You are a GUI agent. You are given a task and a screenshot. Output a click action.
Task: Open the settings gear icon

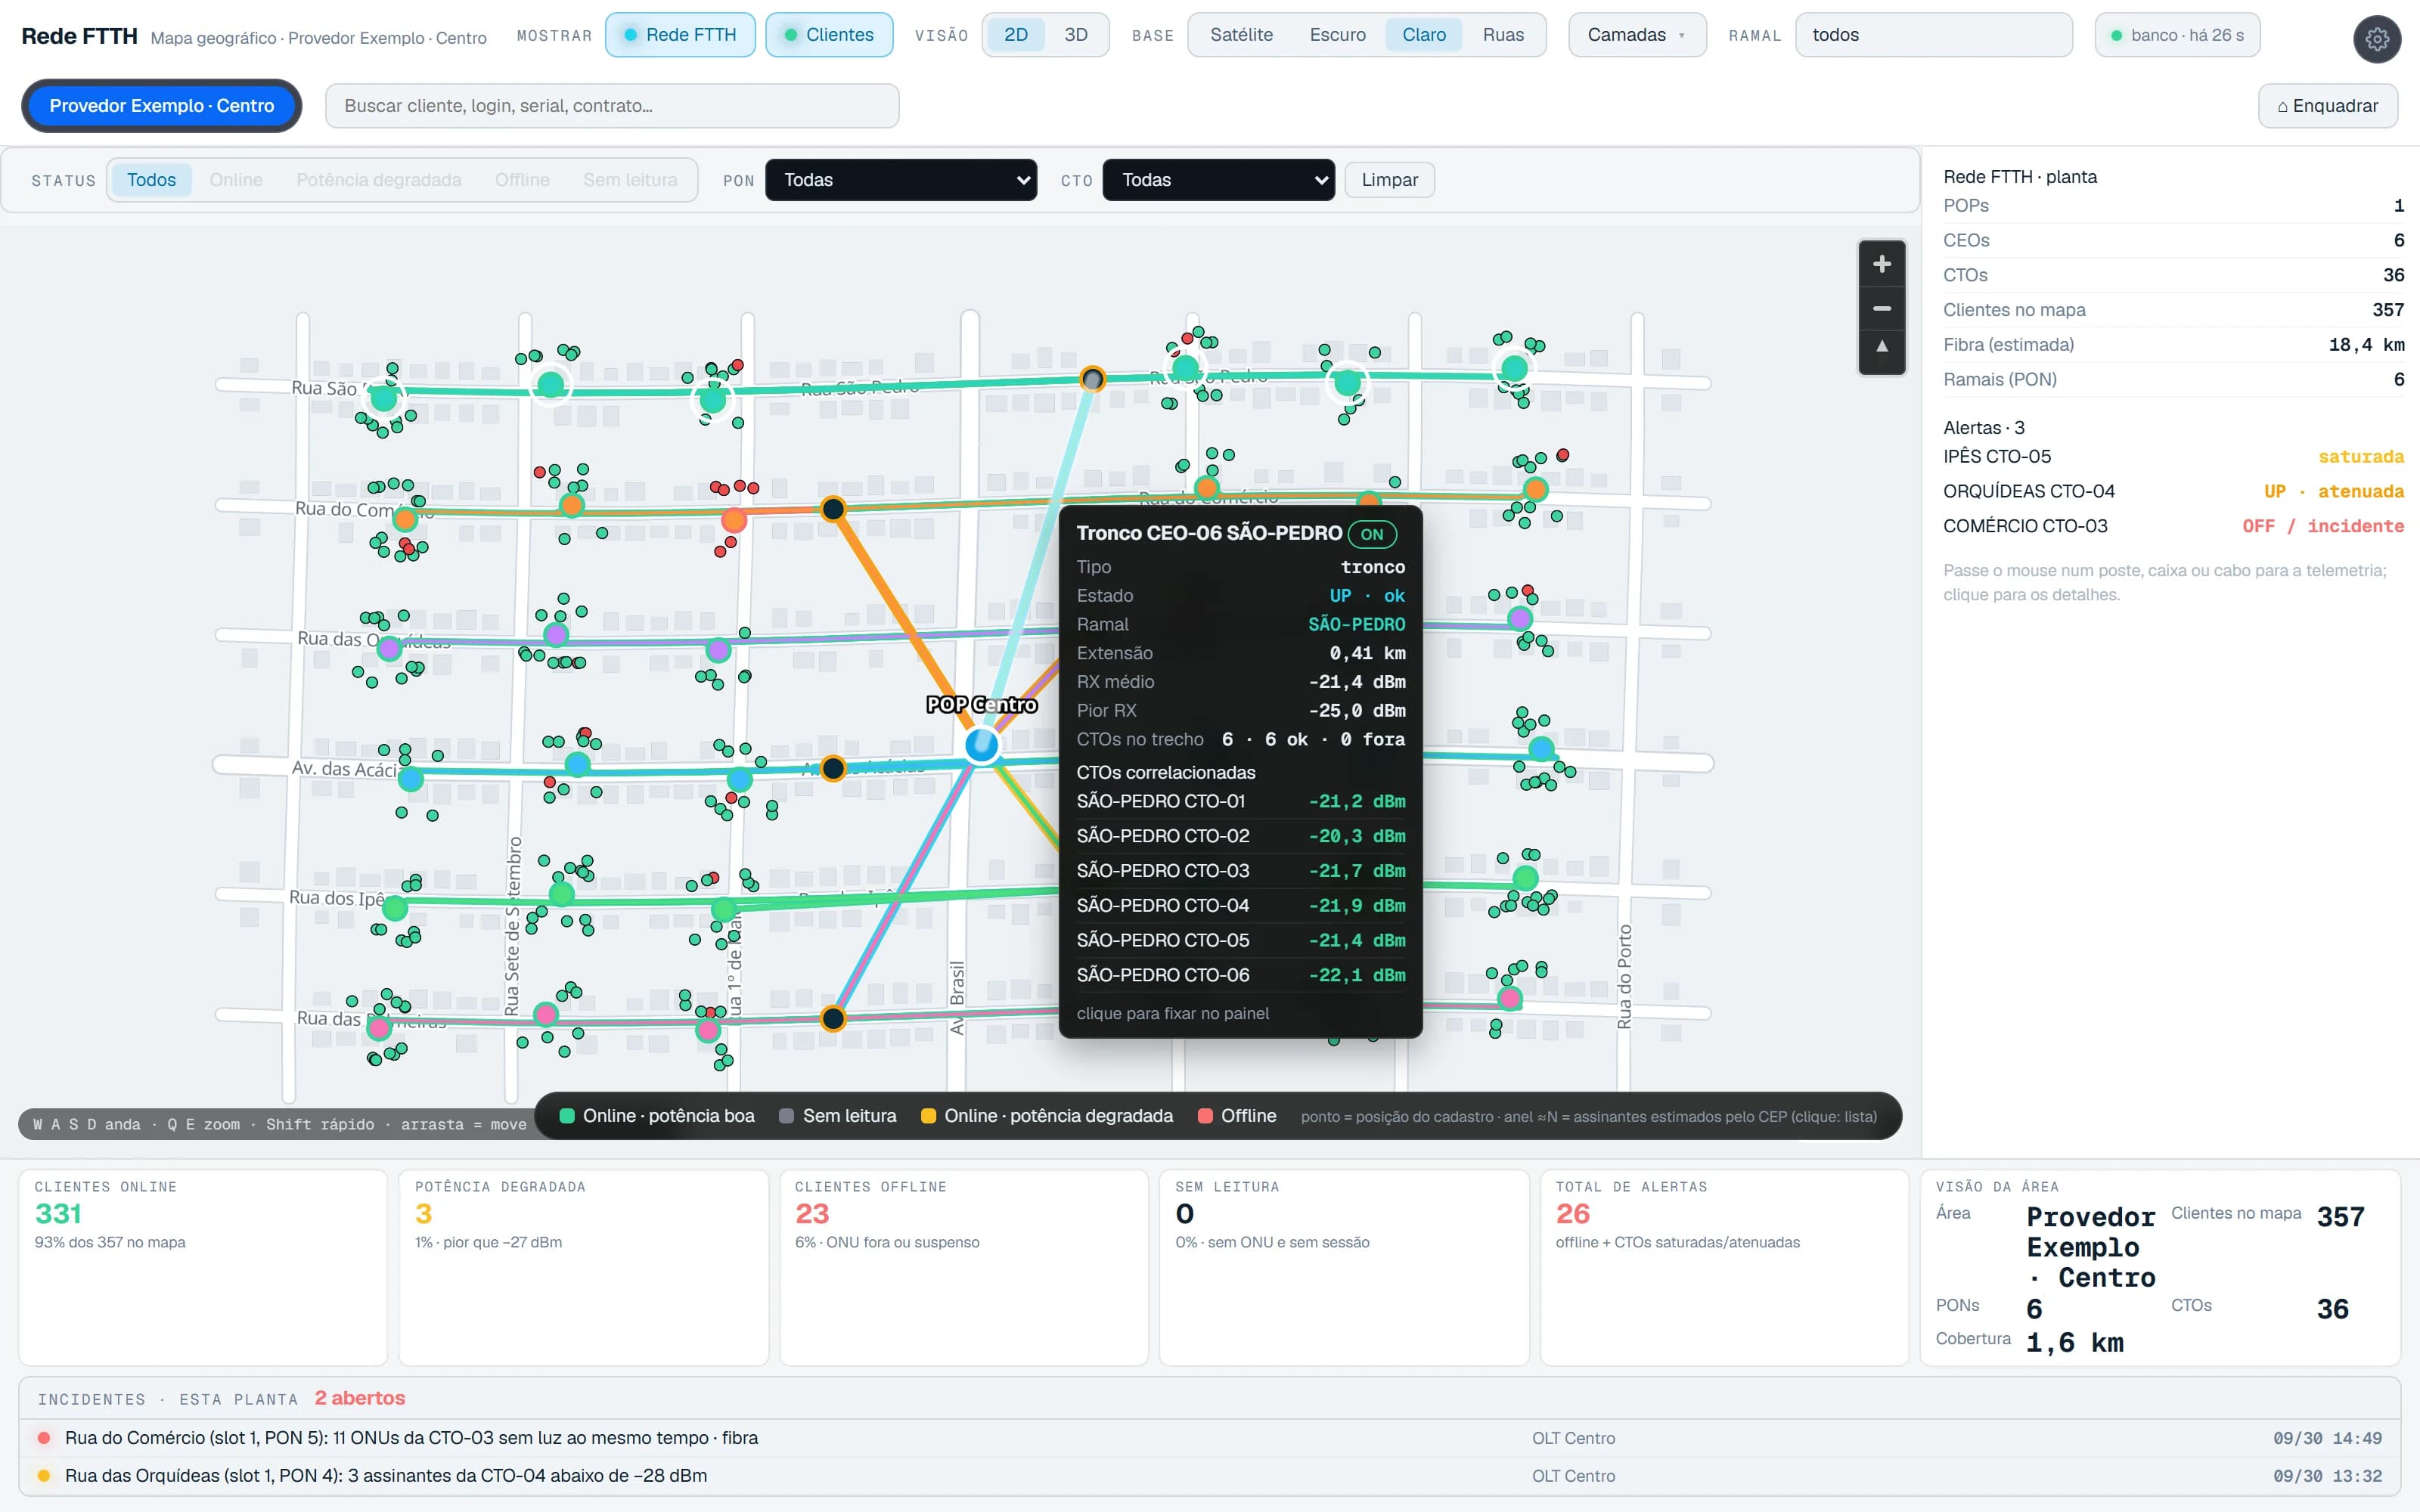2377,39
